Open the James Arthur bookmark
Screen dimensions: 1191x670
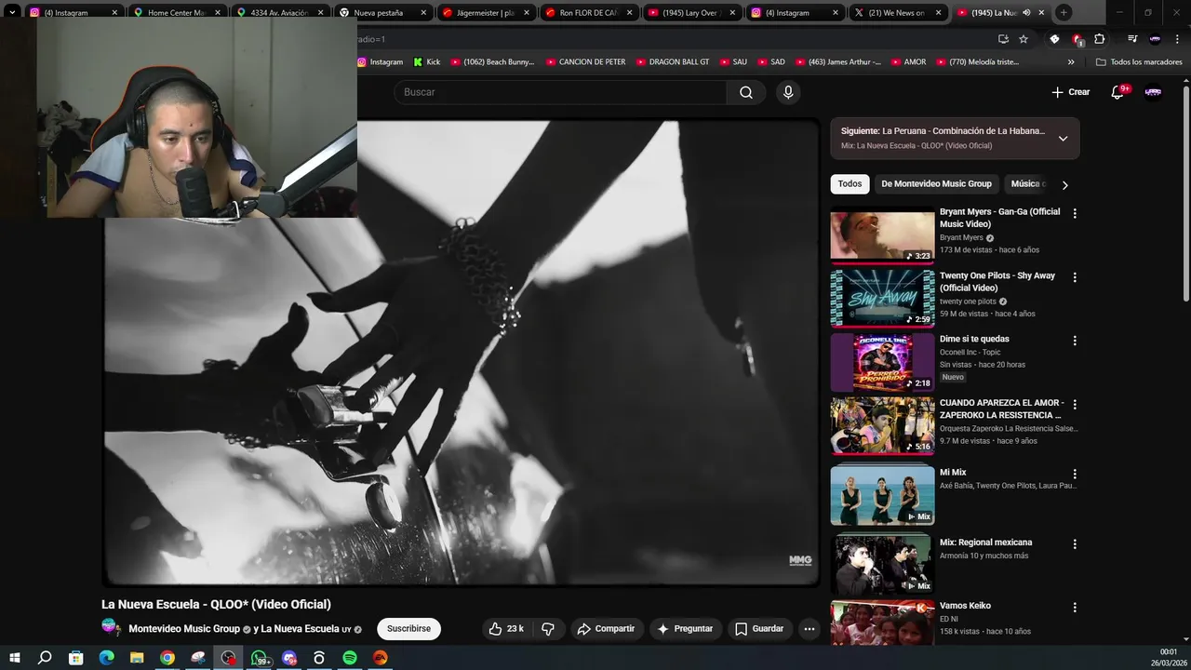[837, 62]
